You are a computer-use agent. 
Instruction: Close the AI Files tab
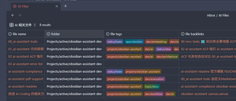pyautogui.click(x=57, y=6)
